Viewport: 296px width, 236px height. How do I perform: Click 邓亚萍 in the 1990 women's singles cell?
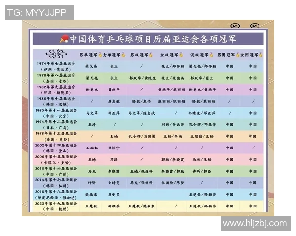[114, 113]
